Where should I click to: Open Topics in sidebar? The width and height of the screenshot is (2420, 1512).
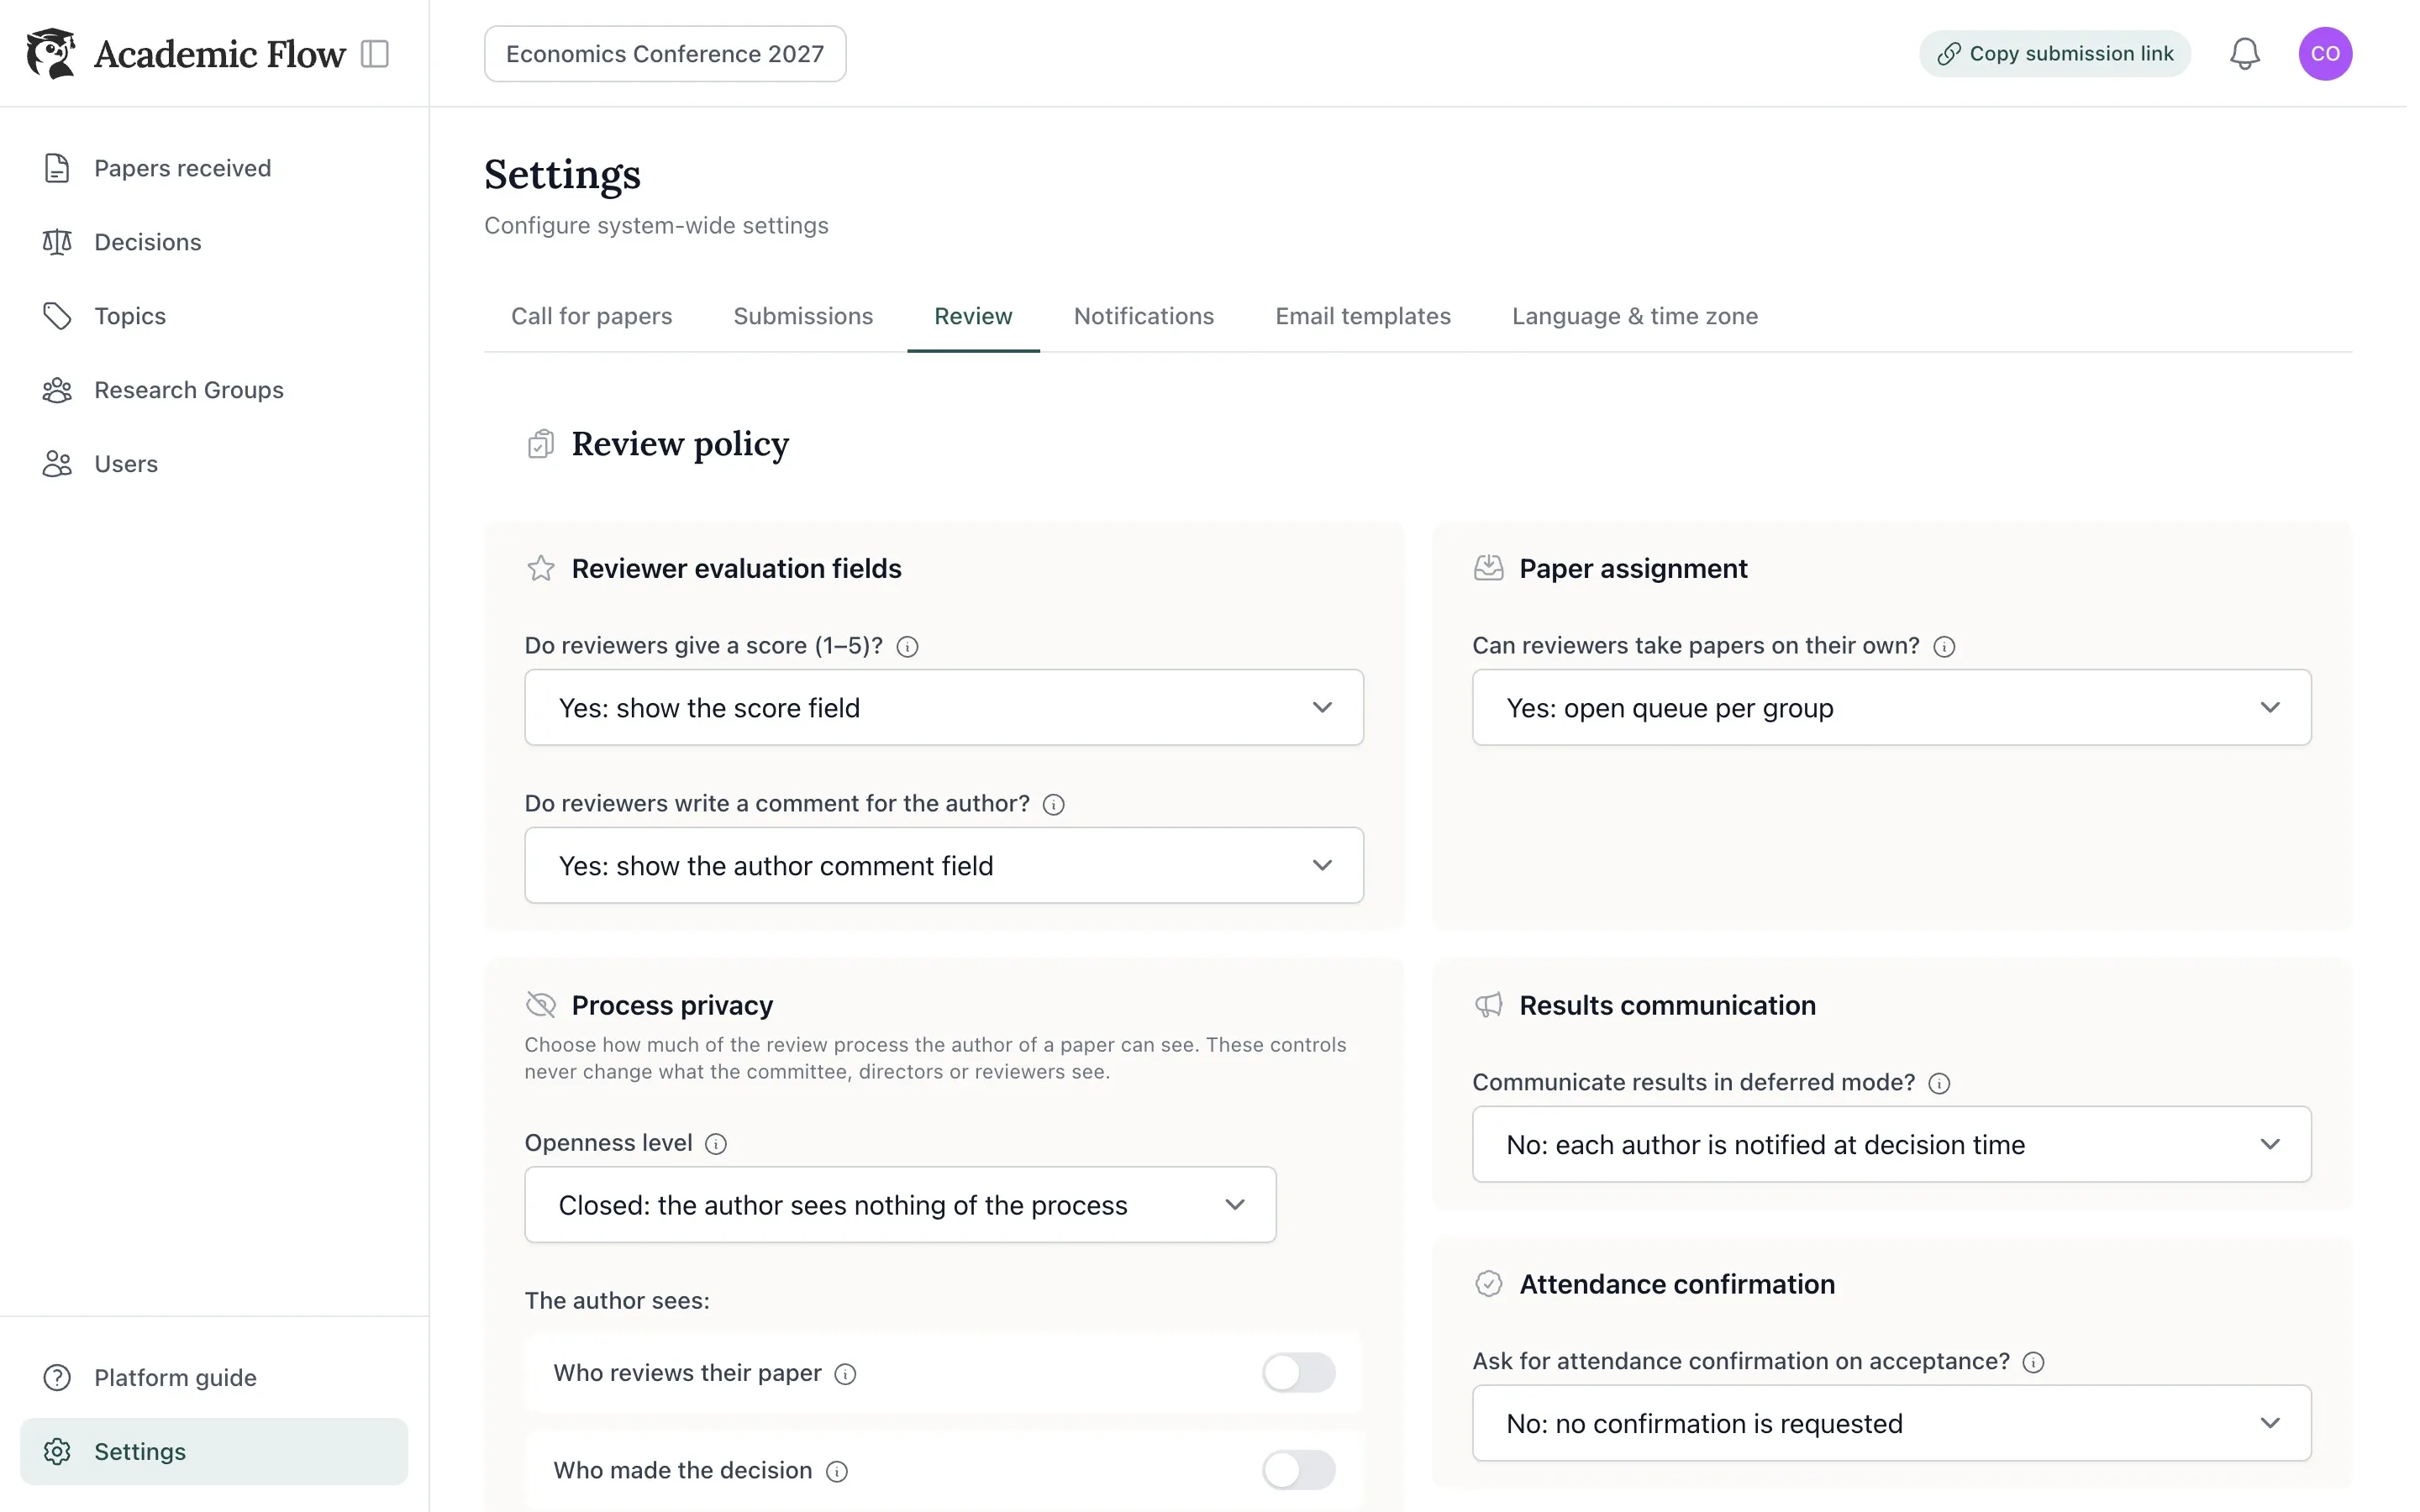tap(214, 316)
